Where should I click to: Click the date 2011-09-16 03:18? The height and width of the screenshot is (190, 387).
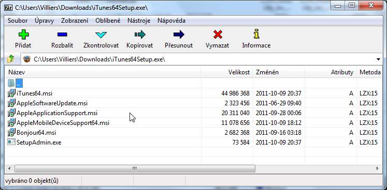click(x=278, y=133)
